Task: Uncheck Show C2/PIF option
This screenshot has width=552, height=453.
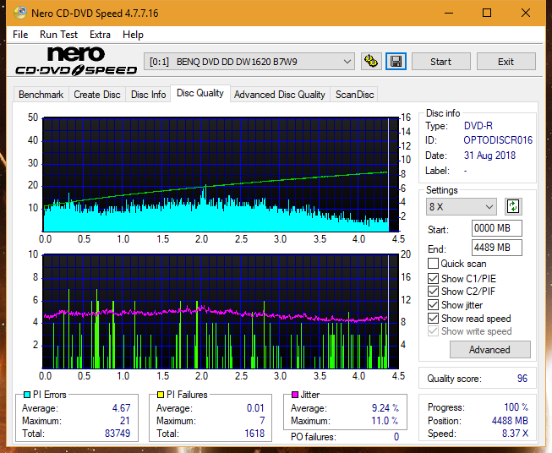Action: 433,292
